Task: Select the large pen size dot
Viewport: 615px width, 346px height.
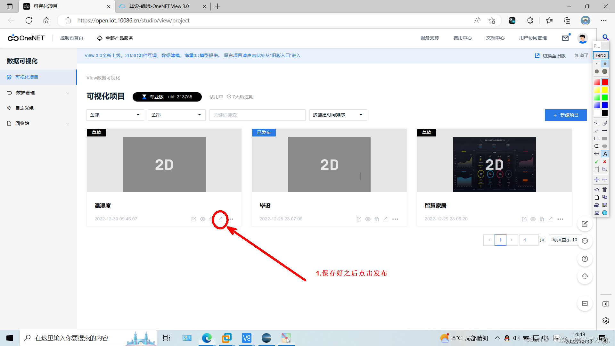Action: [605, 71]
